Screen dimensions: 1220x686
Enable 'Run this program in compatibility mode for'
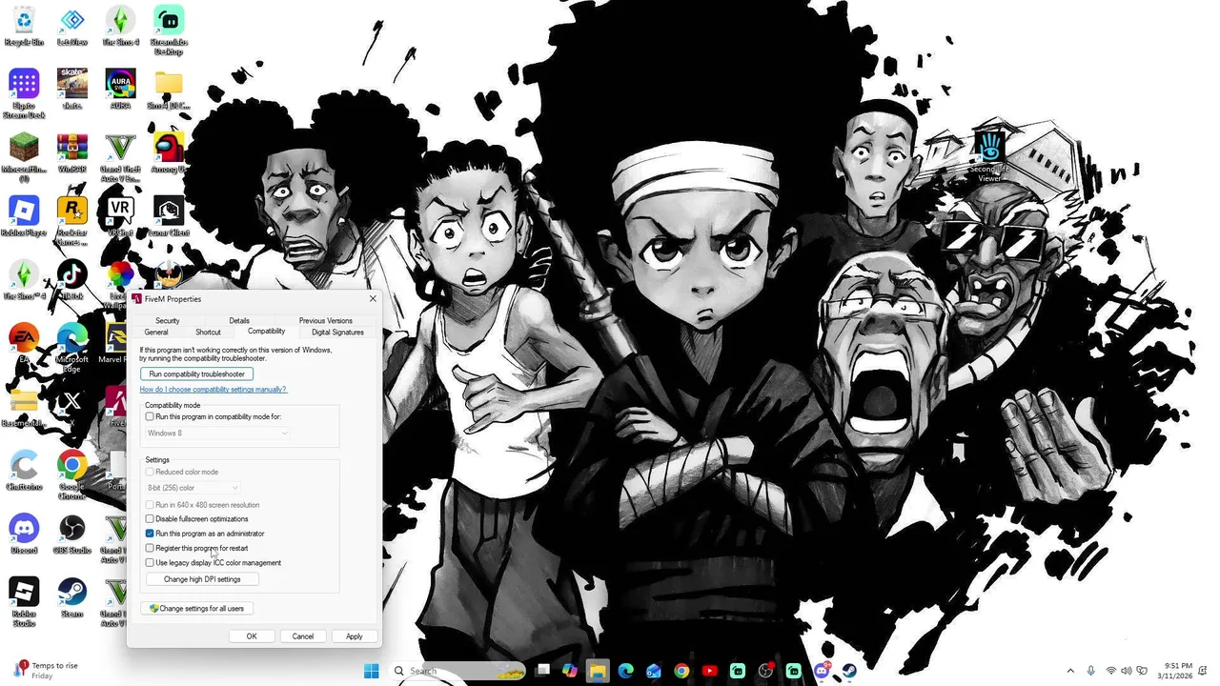pyautogui.click(x=150, y=416)
